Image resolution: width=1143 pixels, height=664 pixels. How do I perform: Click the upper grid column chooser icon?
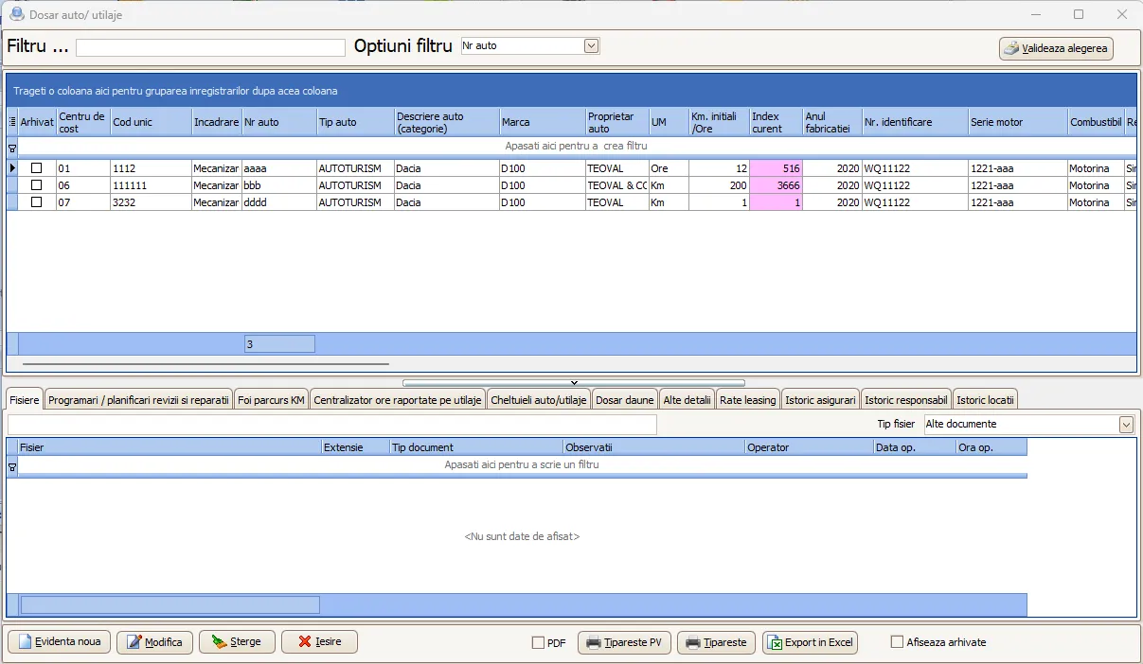click(x=12, y=122)
